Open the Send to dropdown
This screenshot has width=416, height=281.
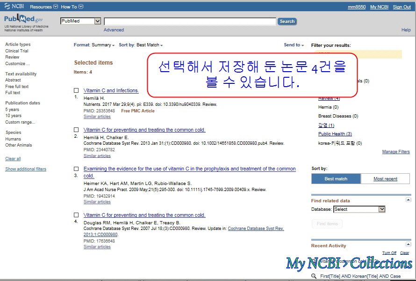pos(294,45)
